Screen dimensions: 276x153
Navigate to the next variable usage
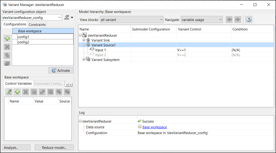point(238,20)
